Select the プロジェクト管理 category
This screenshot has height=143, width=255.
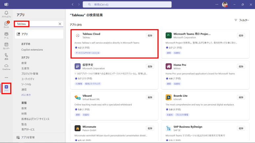(x=30, y=73)
